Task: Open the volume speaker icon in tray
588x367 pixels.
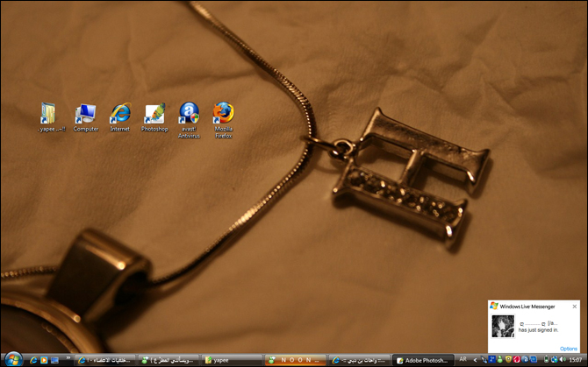Action: (562, 360)
